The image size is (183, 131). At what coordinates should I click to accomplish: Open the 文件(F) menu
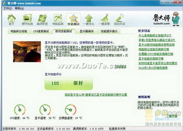8,8
